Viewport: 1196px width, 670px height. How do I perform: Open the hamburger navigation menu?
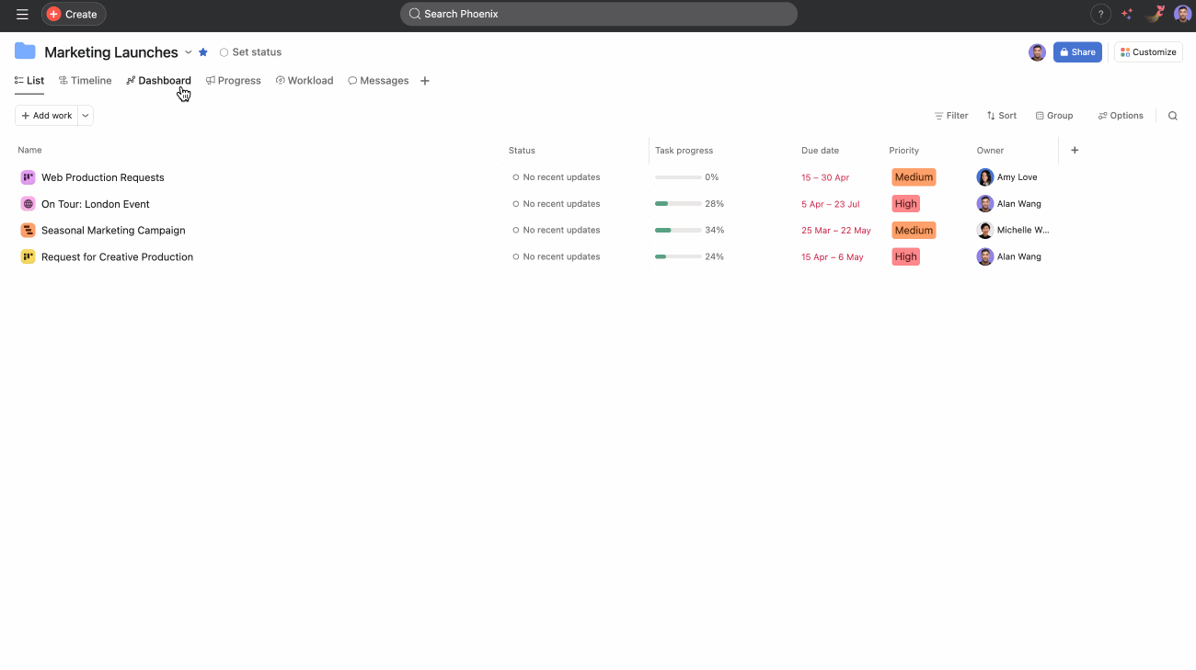pyautogui.click(x=22, y=14)
